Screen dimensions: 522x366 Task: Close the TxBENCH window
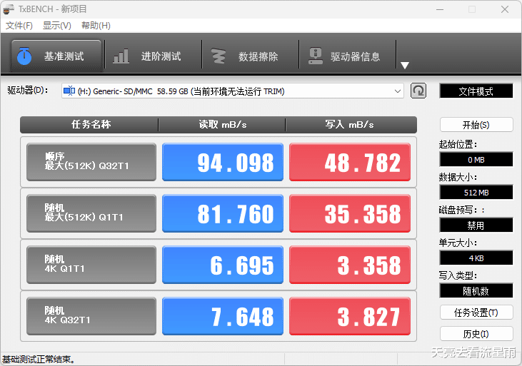point(505,9)
